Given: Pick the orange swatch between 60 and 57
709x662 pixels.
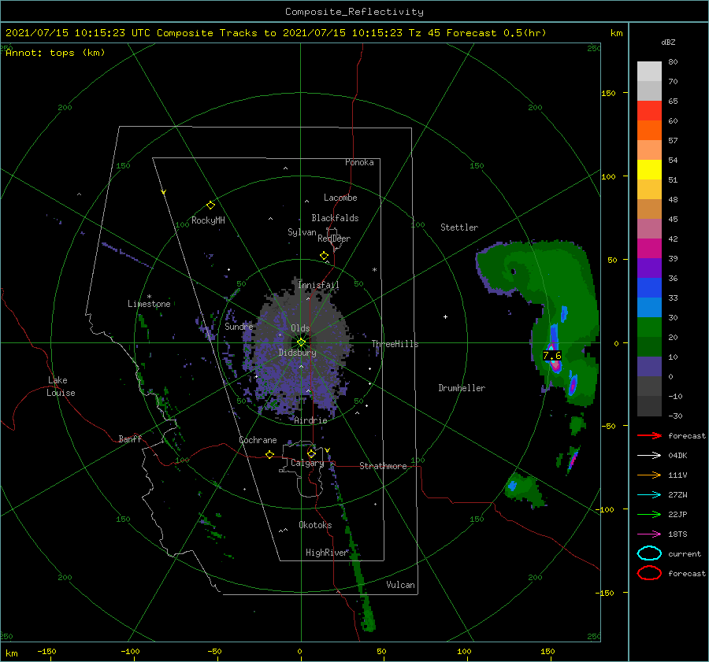Looking at the screenshot, I should [x=649, y=130].
